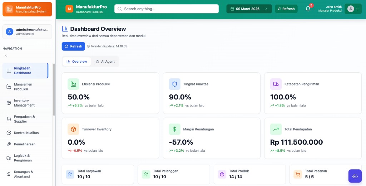Click the 0.0% Turnover Inventory value

point(76,142)
